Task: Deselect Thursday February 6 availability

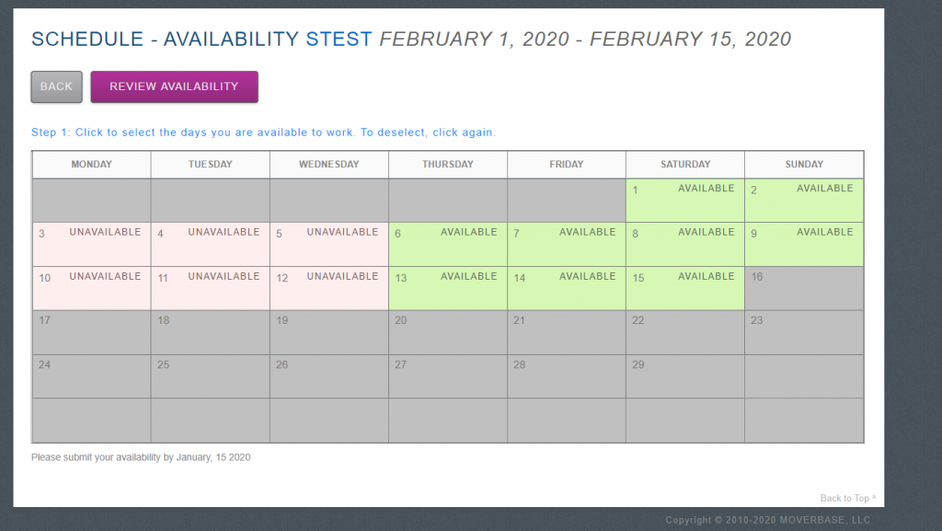Action: [447, 245]
